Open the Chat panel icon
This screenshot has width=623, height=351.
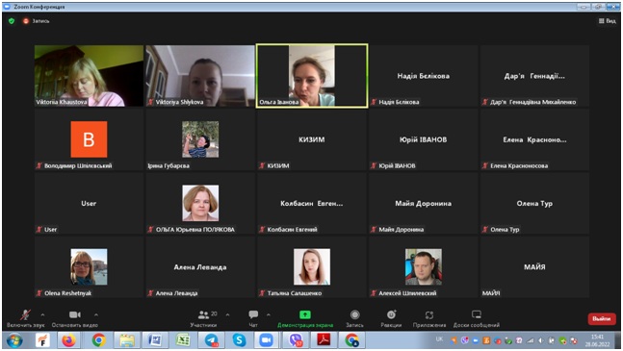coord(253,314)
